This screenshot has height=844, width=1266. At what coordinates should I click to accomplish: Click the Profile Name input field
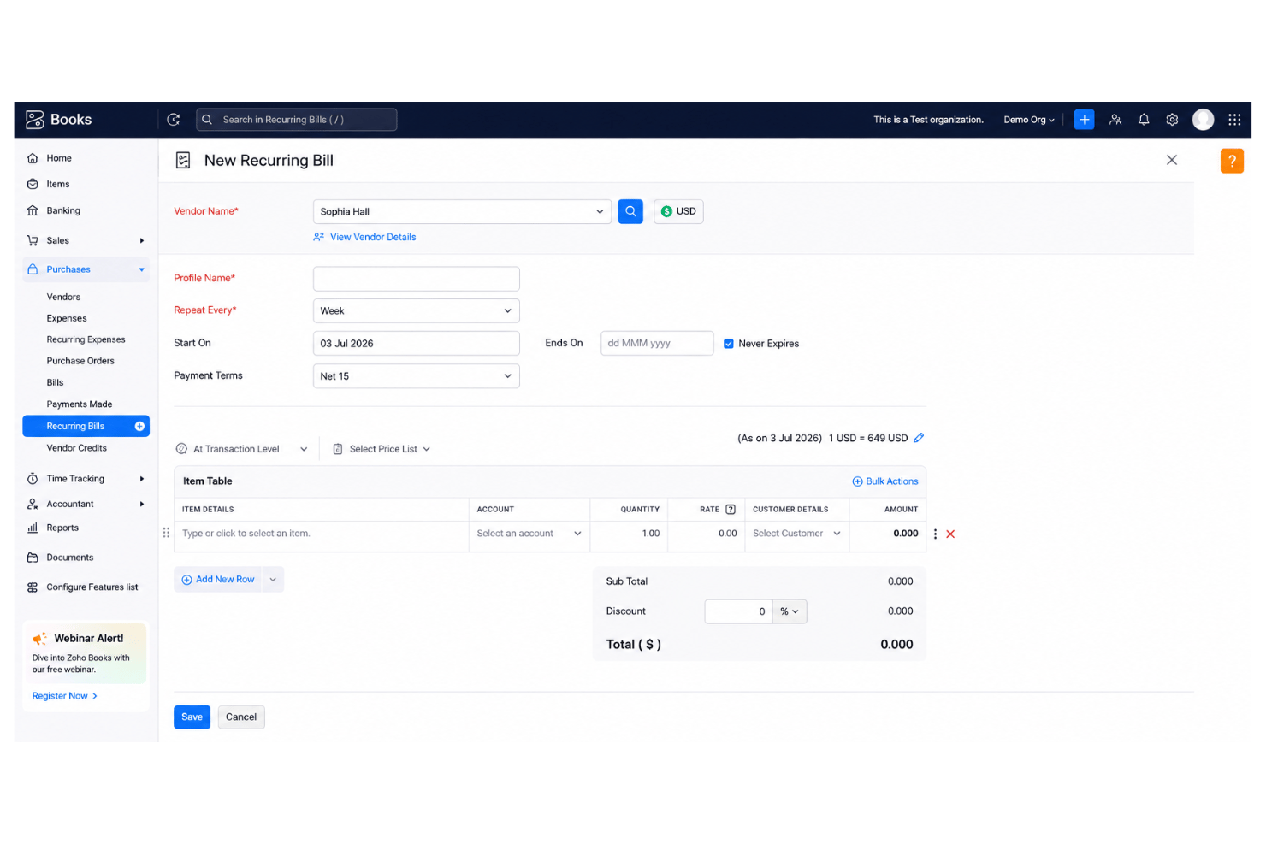416,279
